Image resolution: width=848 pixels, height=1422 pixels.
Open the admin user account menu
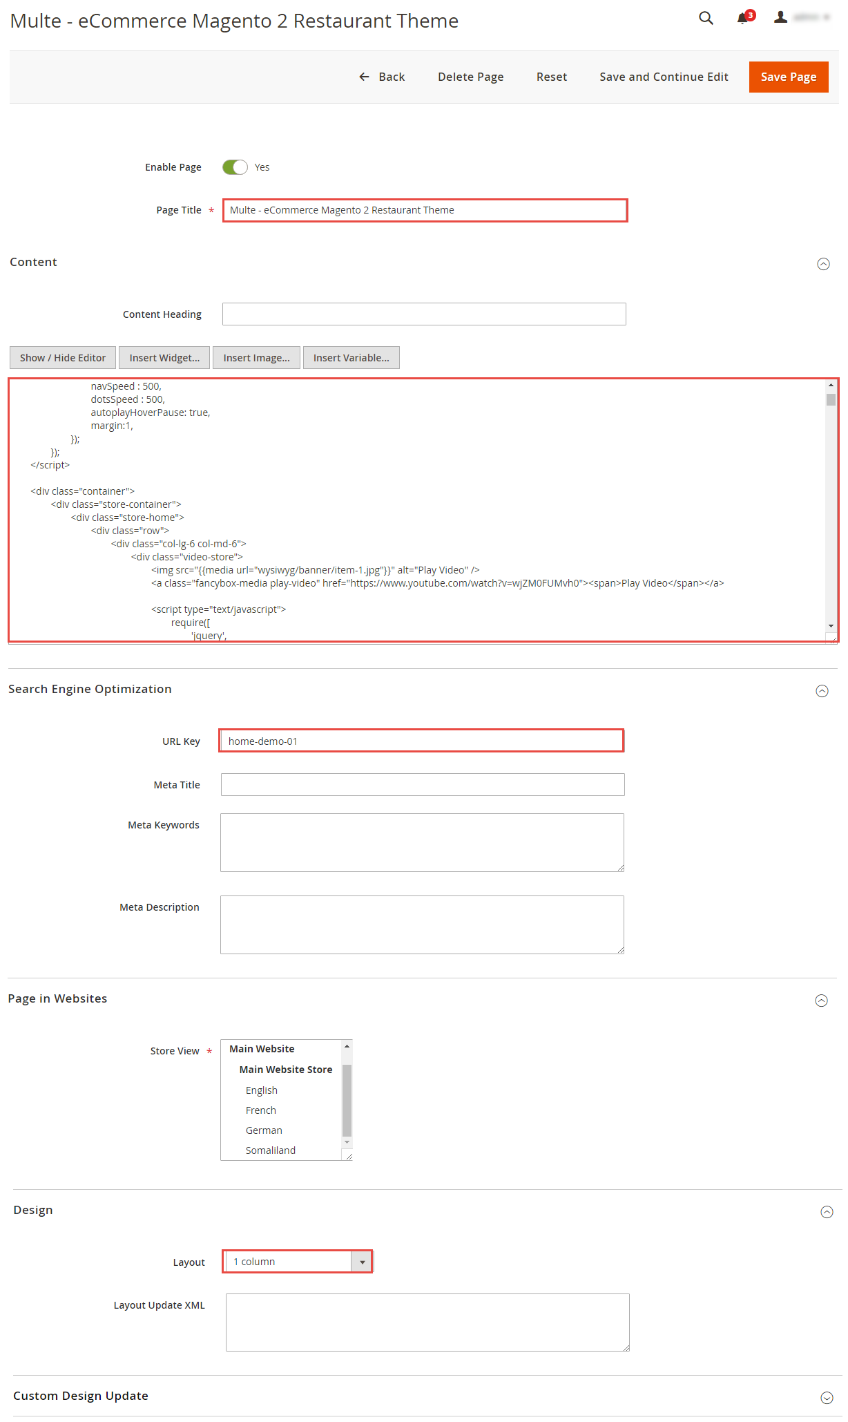click(801, 18)
